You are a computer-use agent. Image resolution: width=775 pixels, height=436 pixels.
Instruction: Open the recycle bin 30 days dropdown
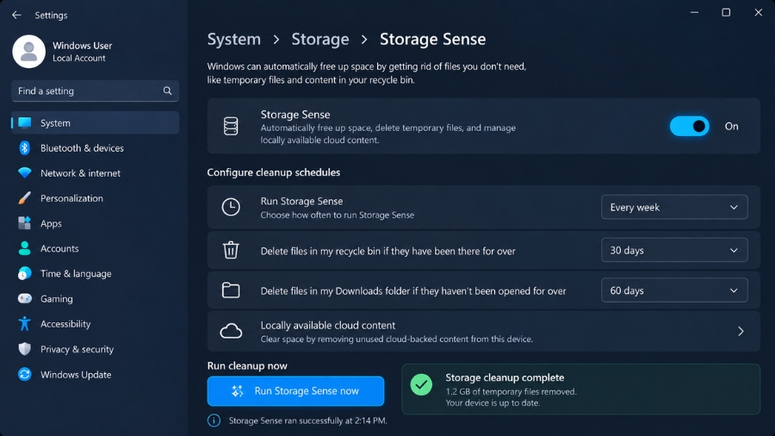click(x=674, y=250)
